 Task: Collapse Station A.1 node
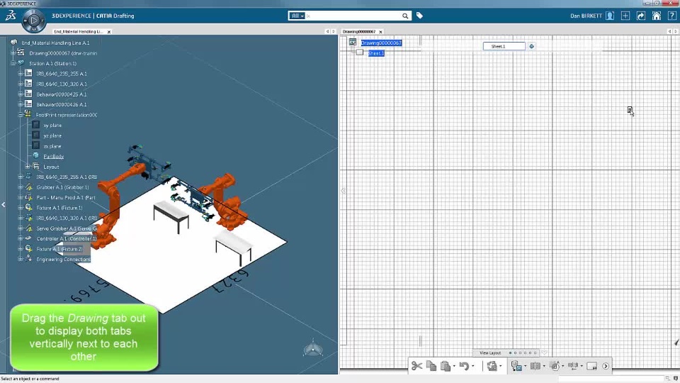coord(13,63)
